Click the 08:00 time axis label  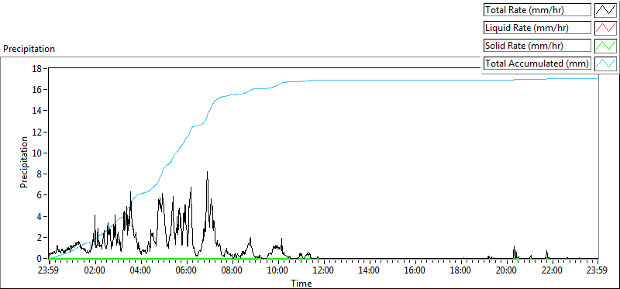232,271
